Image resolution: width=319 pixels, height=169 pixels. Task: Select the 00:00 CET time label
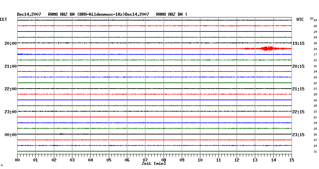click(x=11, y=135)
